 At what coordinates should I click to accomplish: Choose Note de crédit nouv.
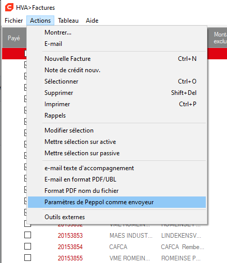117,70
